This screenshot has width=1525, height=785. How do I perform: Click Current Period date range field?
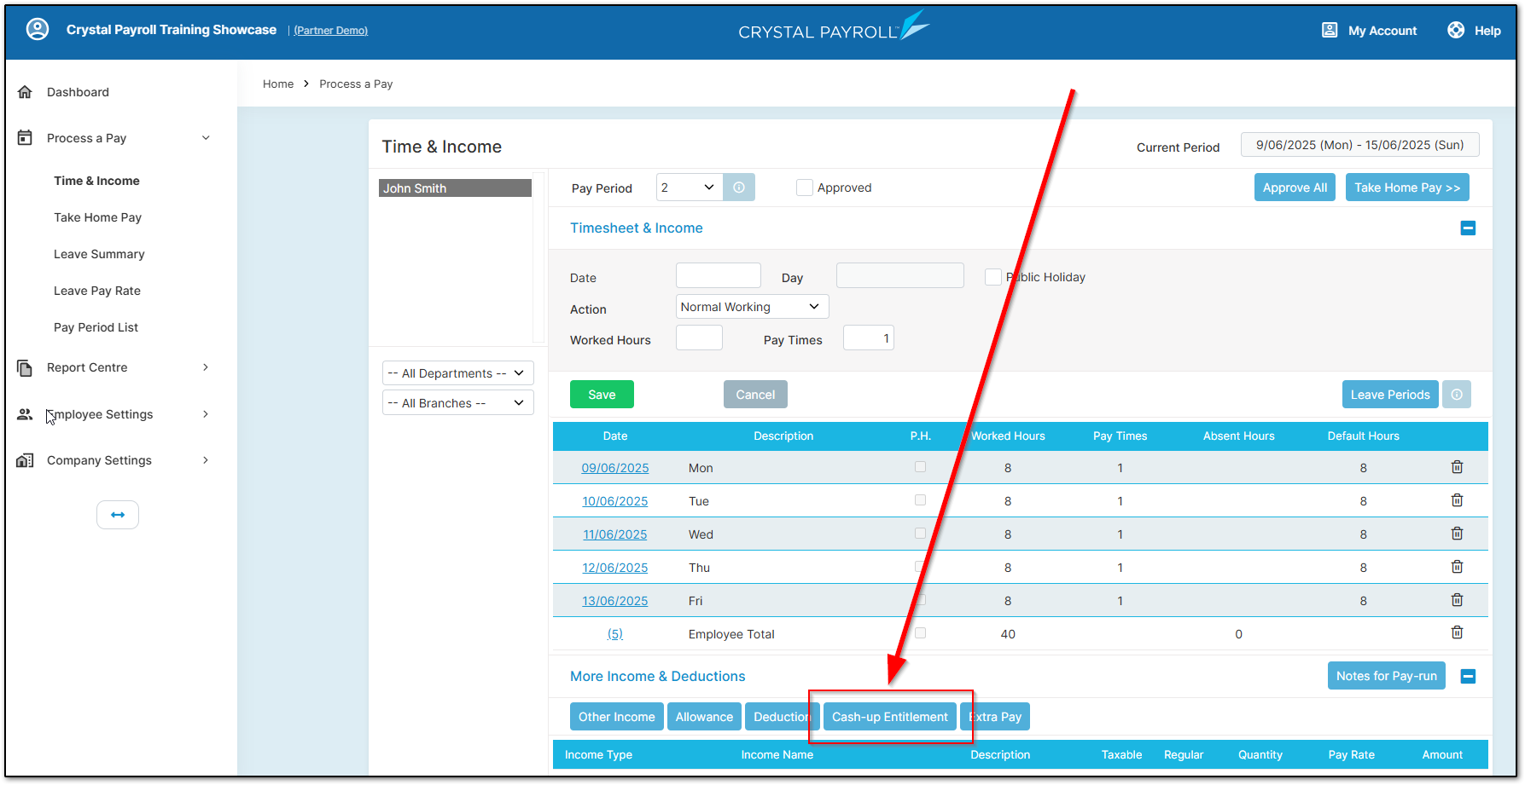coord(1360,145)
